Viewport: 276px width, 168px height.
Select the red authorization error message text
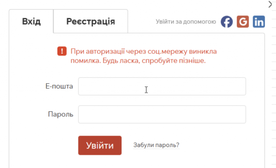(x=143, y=56)
